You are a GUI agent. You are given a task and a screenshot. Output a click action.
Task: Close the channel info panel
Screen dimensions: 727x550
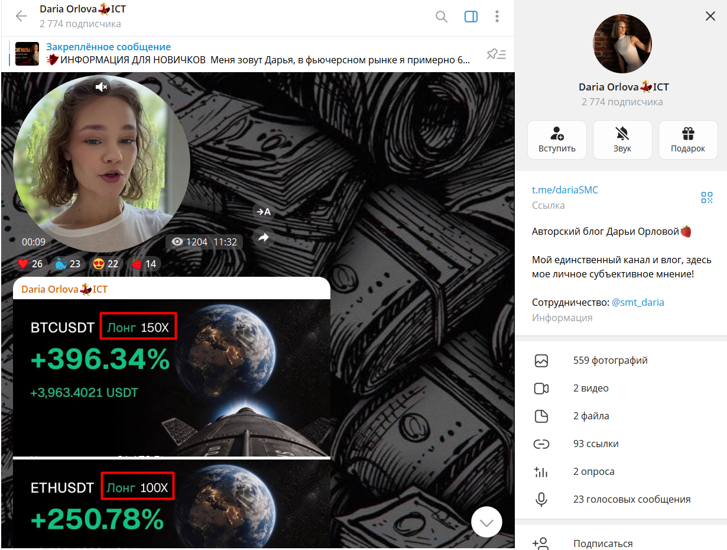[710, 17]
